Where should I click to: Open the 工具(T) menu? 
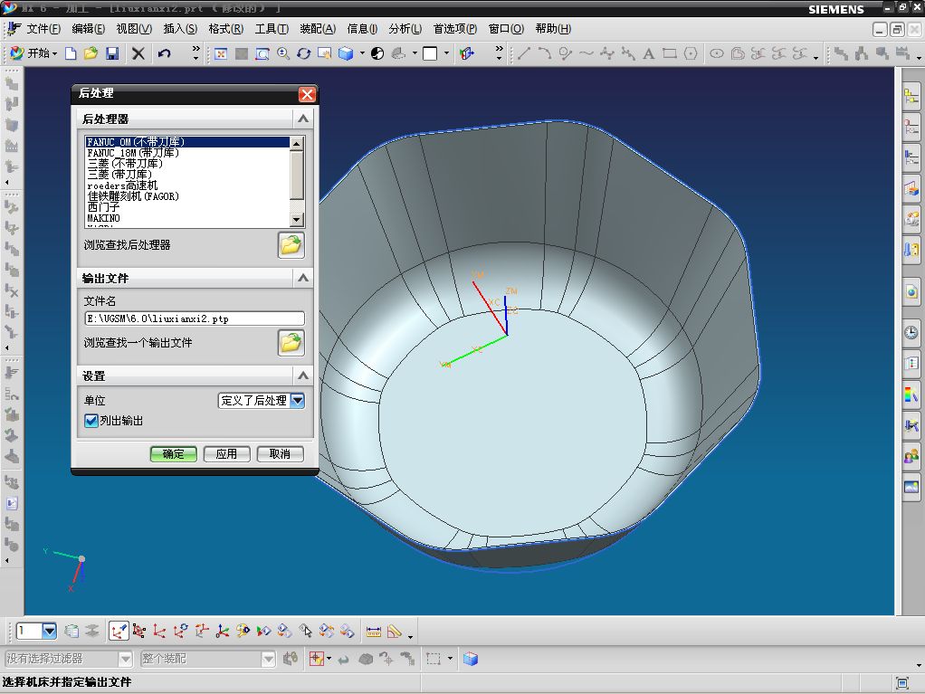pyautogui.click(x=272, y=29)
